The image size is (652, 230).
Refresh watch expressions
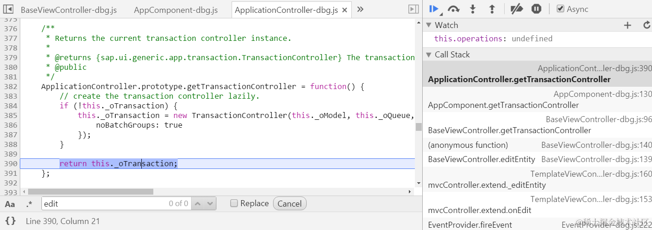pyautogui.click(x=646, y=25)
